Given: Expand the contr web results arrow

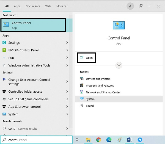Looking at the screenshot, I should 67,128.
